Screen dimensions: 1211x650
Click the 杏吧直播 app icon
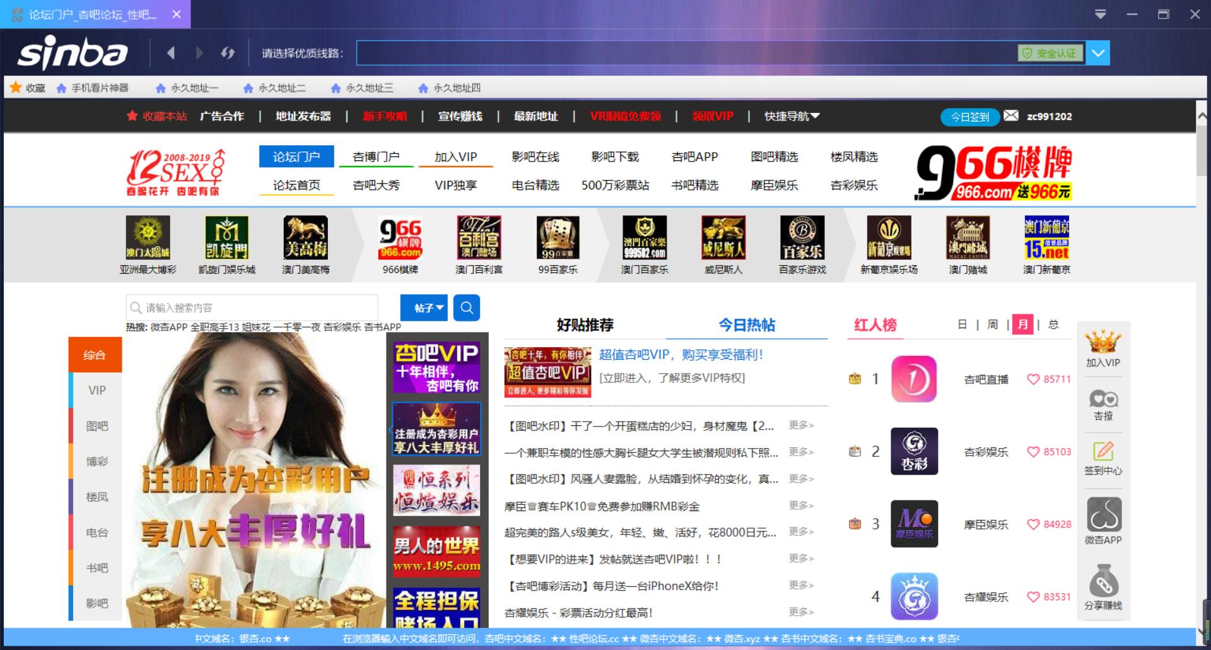tap(914, 379)
